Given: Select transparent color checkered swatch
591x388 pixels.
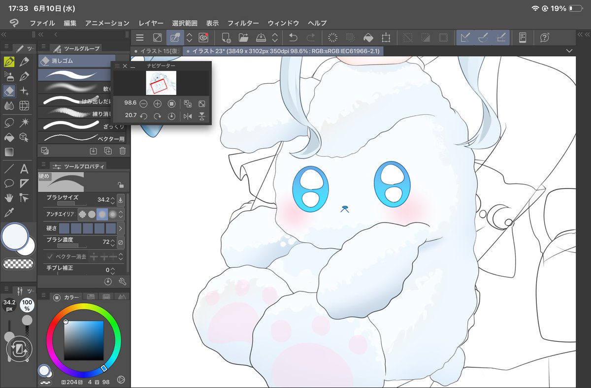Looking at the screenshot, I should click(18, 263).
